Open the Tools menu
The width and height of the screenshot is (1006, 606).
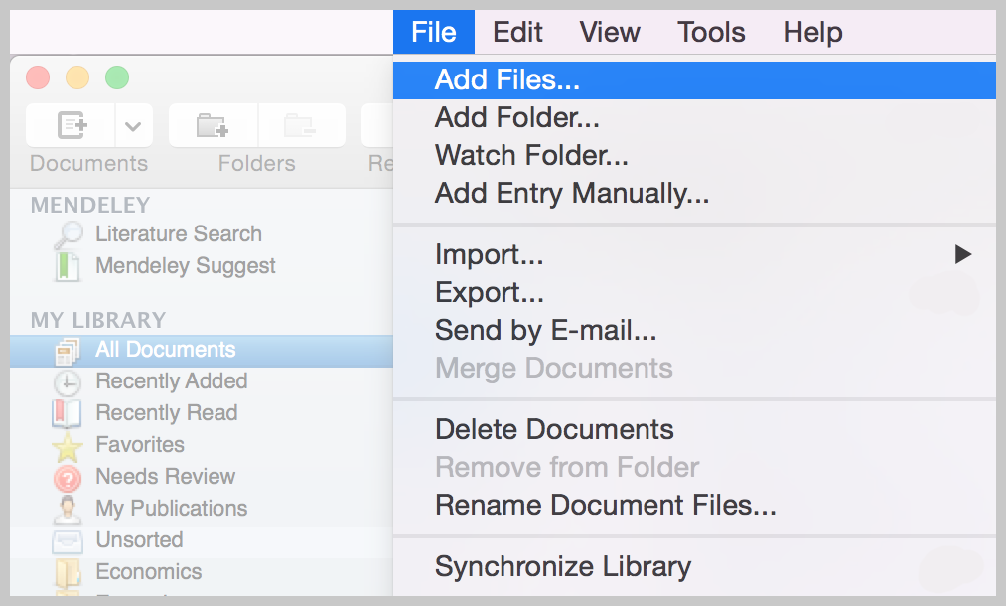(711, 32)
